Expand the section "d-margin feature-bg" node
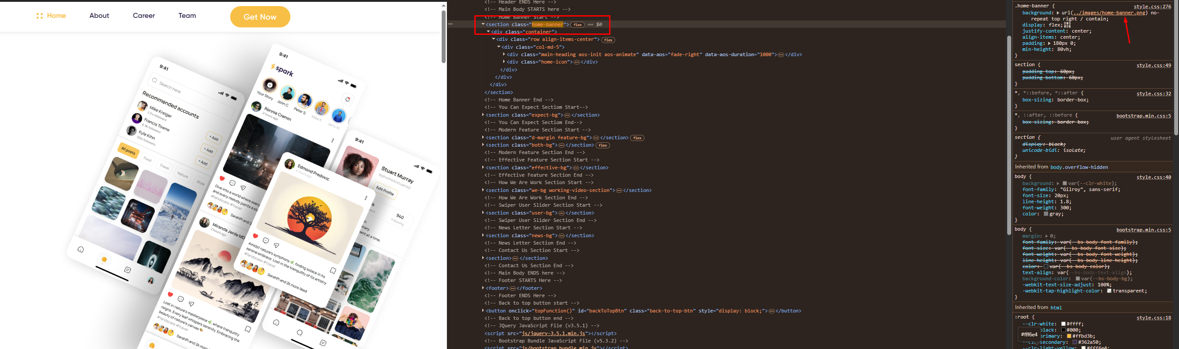This screenshot has width=1179, height=349. [x=483, y=138]
